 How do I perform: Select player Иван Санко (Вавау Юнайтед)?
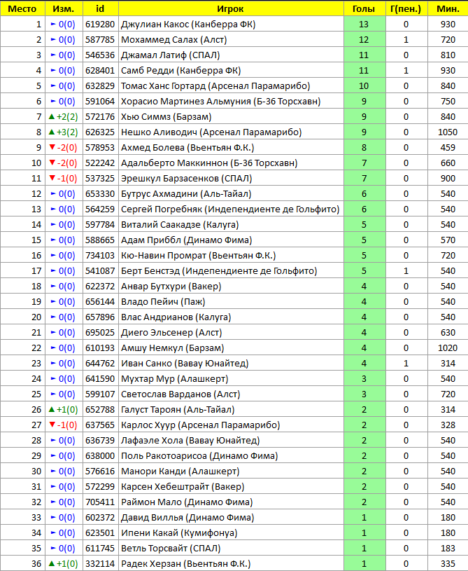click(185, 364)
